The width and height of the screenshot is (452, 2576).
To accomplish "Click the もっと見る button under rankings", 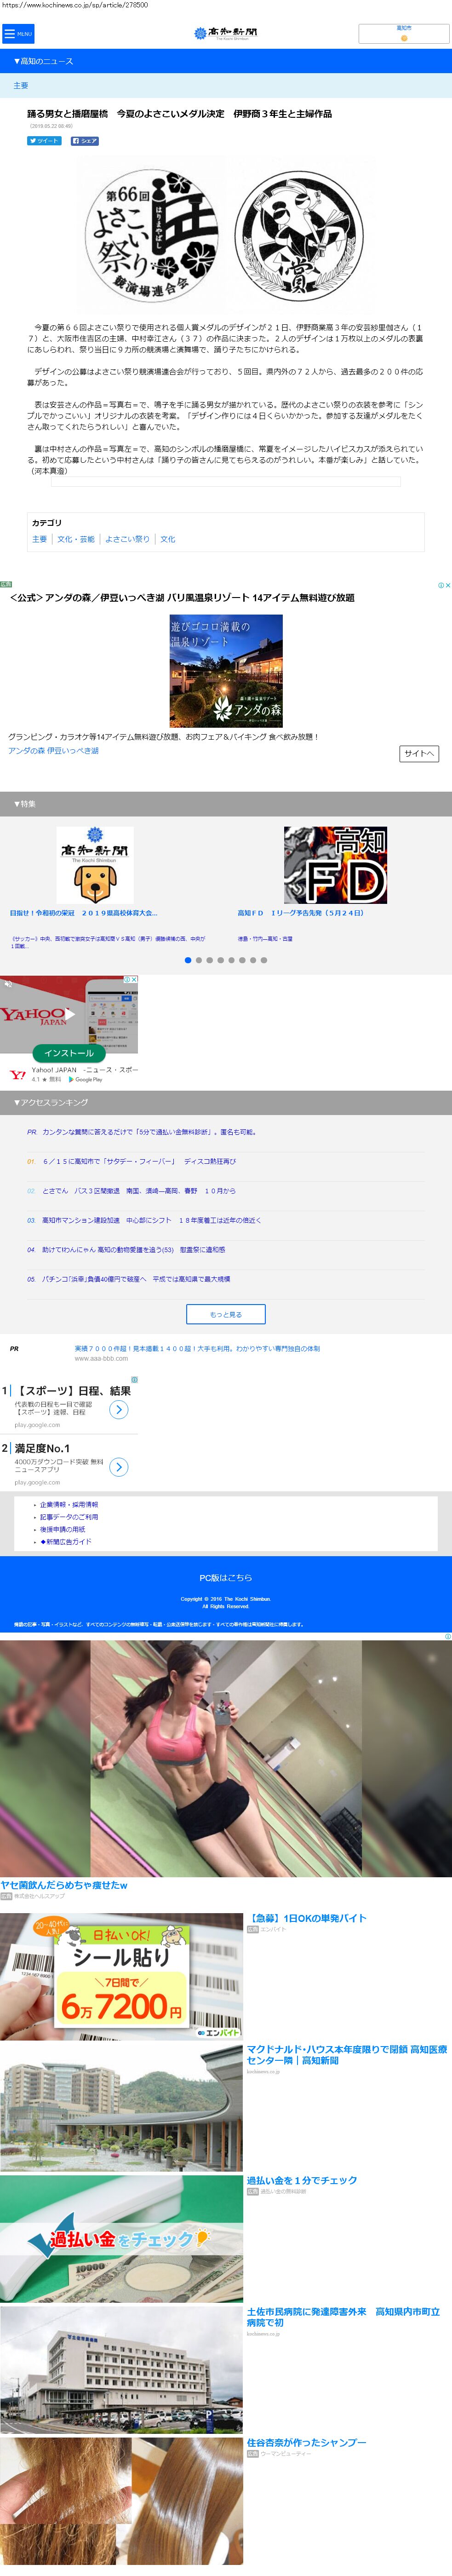I will (226, 1314).
